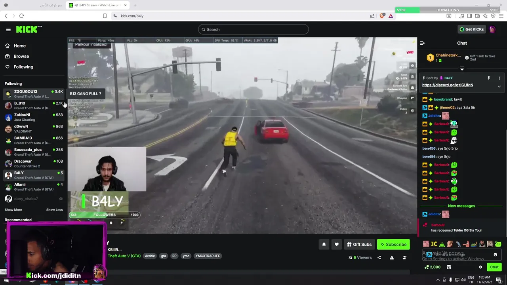This screenshot has height=285, width=507.
Task: Click the YMCXTRAPLIFE tag
Action: click(x=208, y=256)
